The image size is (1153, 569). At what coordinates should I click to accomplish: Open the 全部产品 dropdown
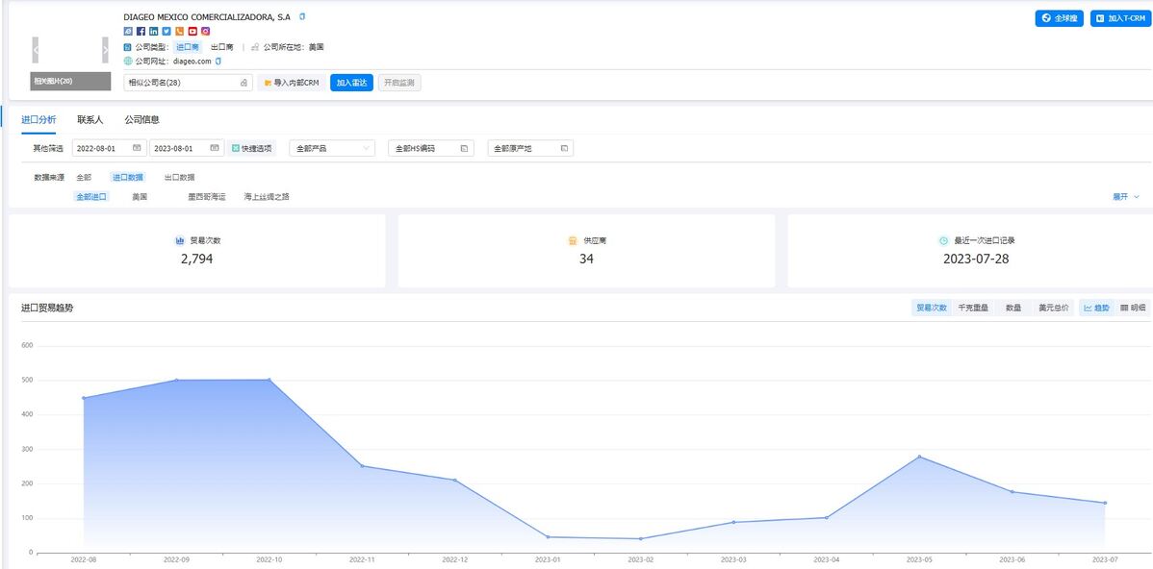332,148
